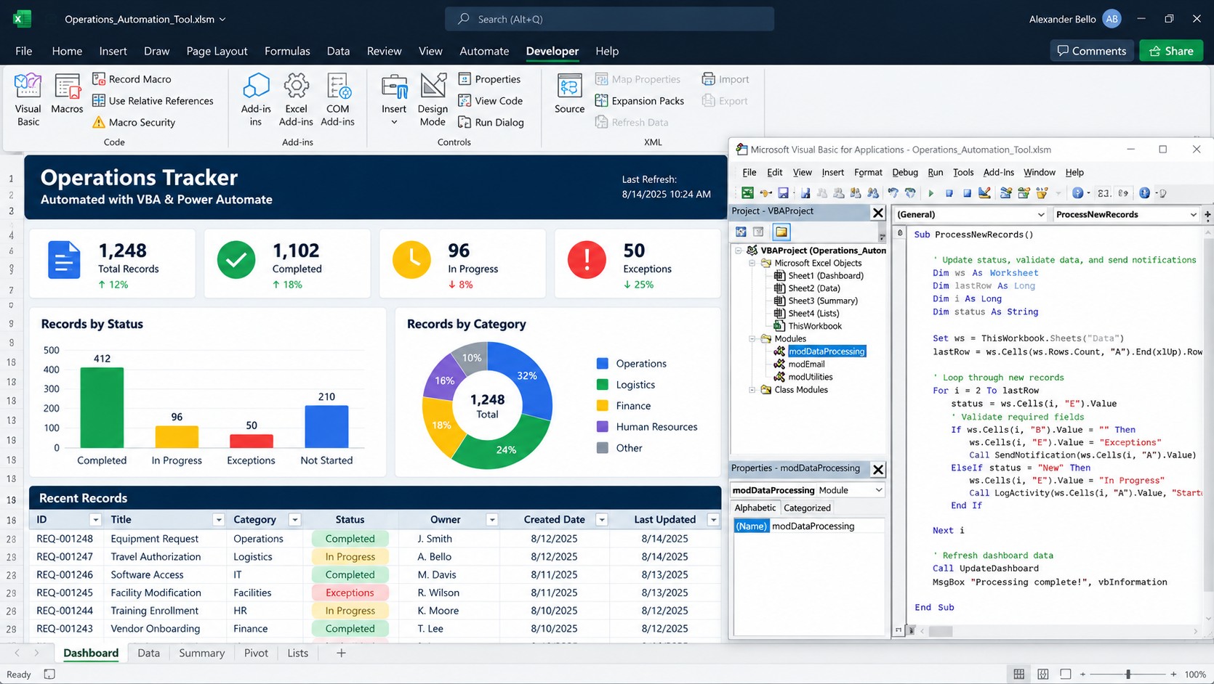1214x684 pixels.
Task: Open the Visual Basic editor button
Action: pyautogui.click(x=28, y=100)
